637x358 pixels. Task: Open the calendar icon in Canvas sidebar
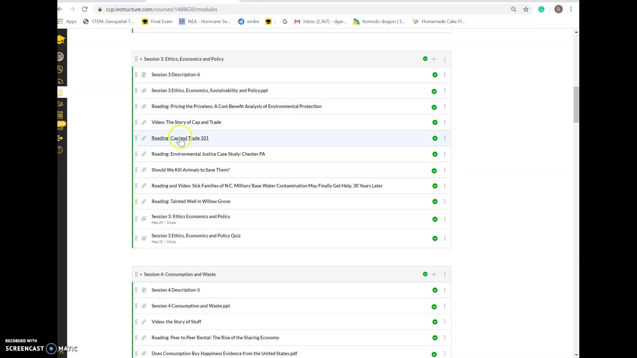click(60, 115)
